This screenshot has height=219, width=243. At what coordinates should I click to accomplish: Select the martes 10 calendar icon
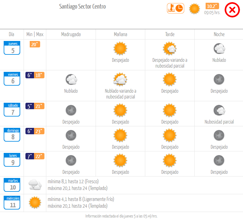12,185
